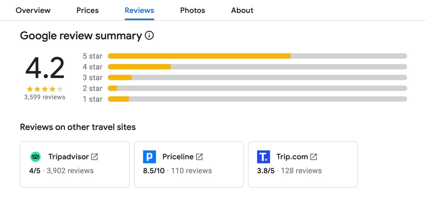The height and width of the screenshot is (205, 426).
Task: Open the Prices tab
Action: click(x=87, y=10)
